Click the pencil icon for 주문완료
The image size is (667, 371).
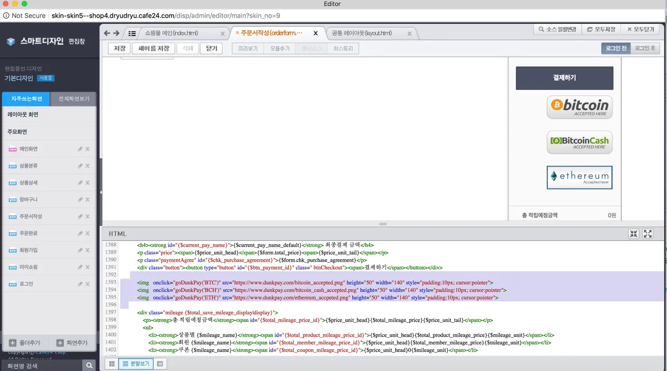[x=80, y=233]
